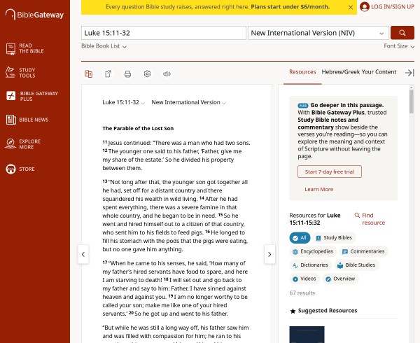Open Bible Gateway Plus sidebar icon
Screen dimensions: 420x343
tap(11, 96)
